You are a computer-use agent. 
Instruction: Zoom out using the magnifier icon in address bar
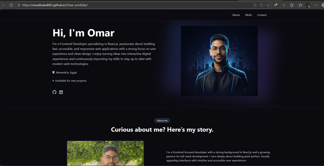(x=255, y=5)
